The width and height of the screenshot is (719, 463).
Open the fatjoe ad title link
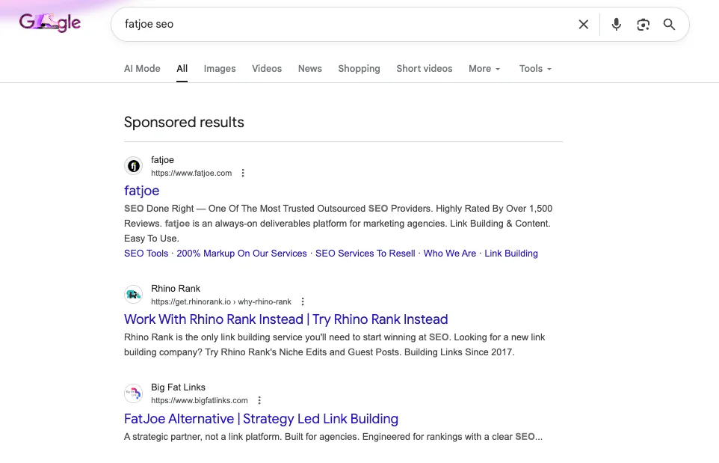(x=142, y=191)
